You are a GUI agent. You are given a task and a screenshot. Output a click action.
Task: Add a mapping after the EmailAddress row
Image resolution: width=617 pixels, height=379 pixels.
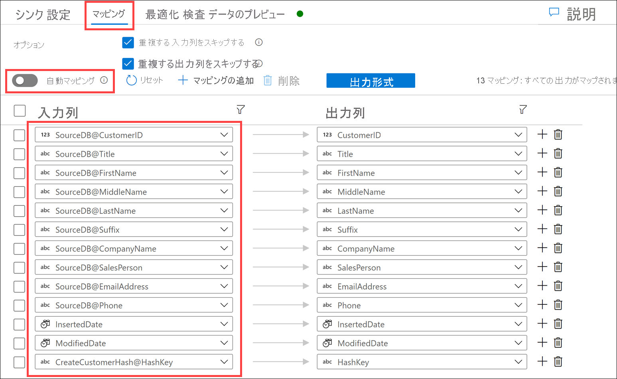click(542, 286)
